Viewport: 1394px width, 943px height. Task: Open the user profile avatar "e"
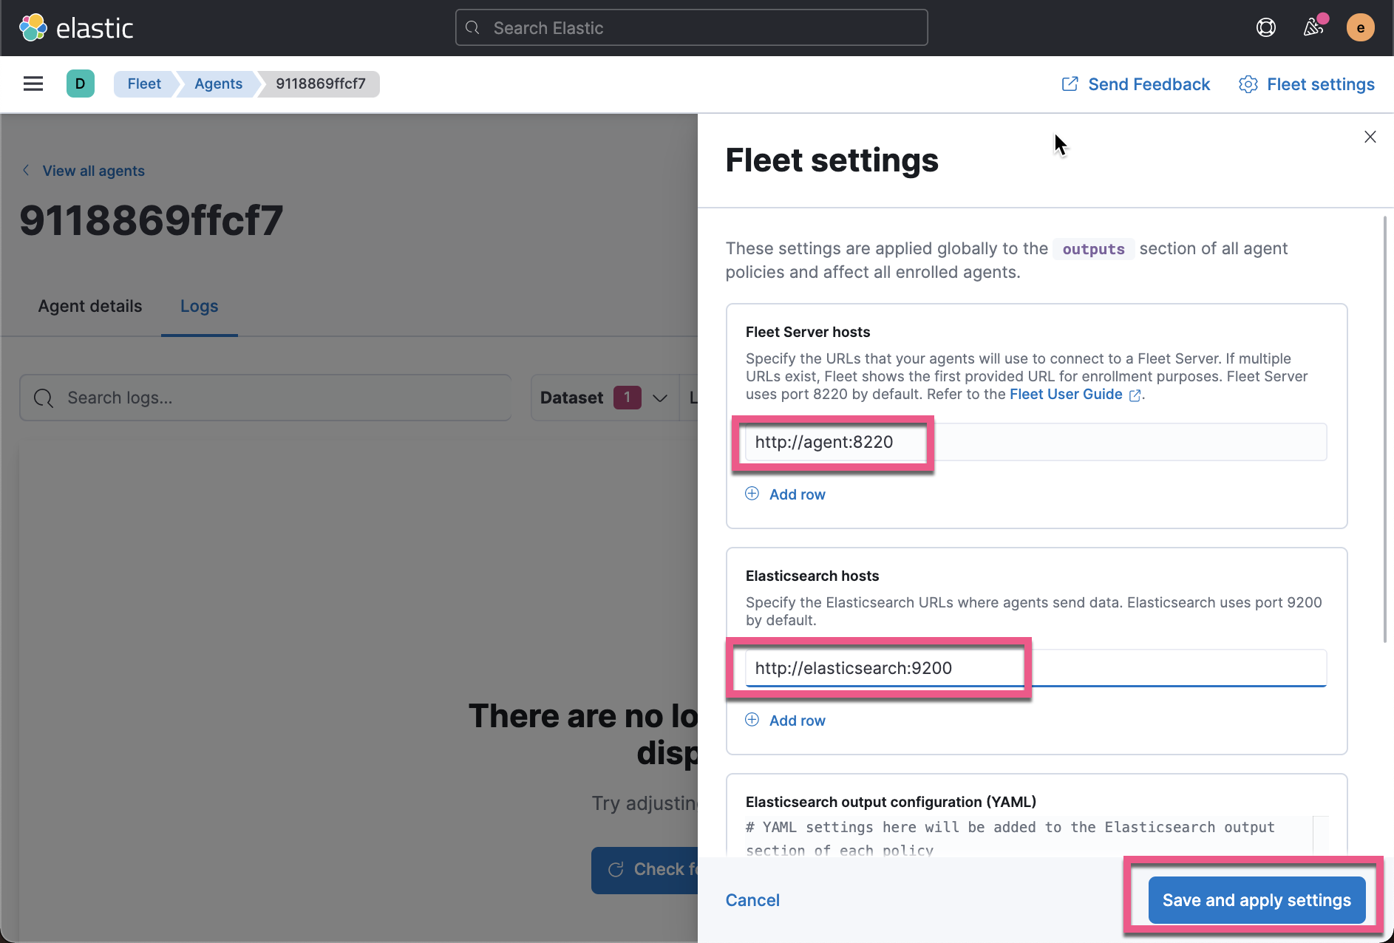coord(1361,27)
